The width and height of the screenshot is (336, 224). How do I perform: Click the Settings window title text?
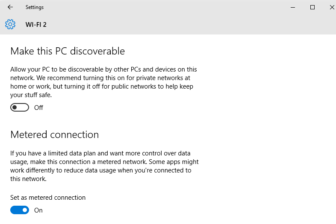coord(34,7)
